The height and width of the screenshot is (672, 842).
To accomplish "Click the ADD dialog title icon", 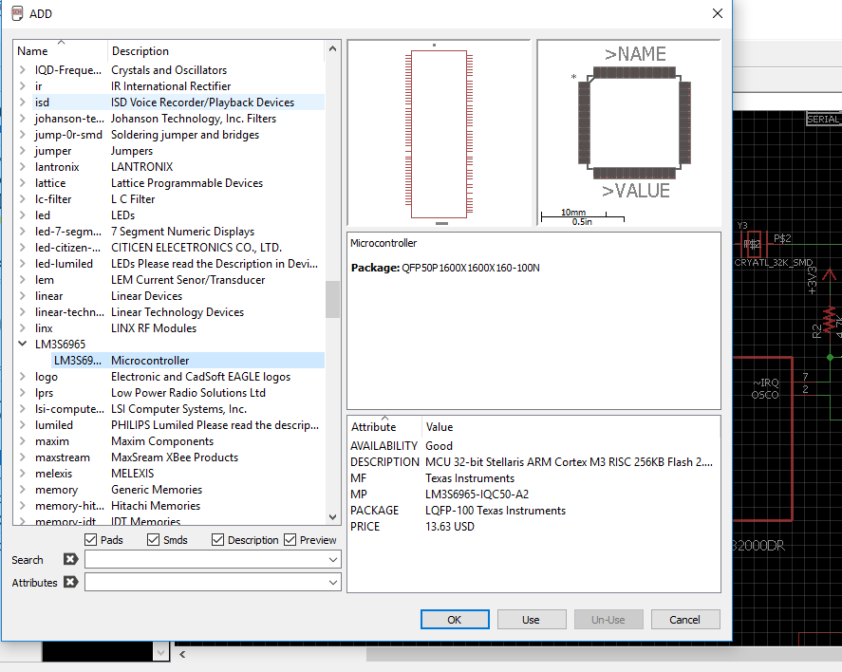I will [17, 13].
